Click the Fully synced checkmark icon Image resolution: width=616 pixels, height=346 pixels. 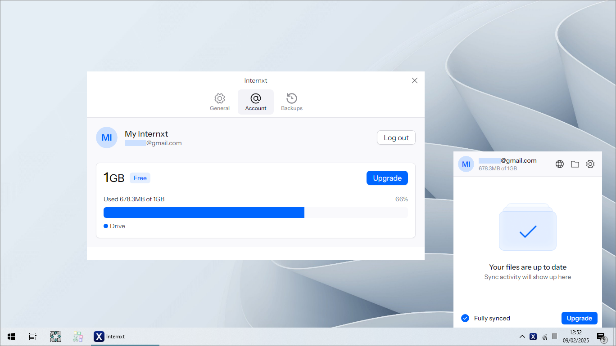[465, 318]
